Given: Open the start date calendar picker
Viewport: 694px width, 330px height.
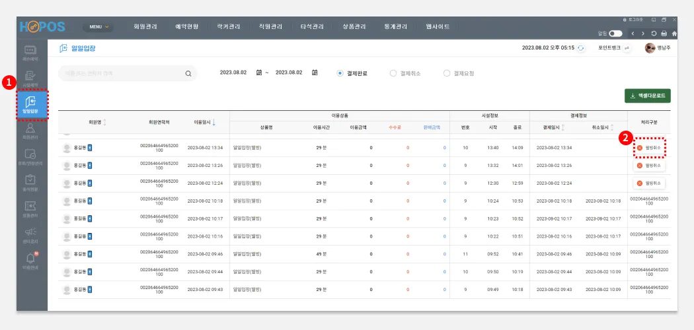Looking at the screenshot, I should point(258,73).
